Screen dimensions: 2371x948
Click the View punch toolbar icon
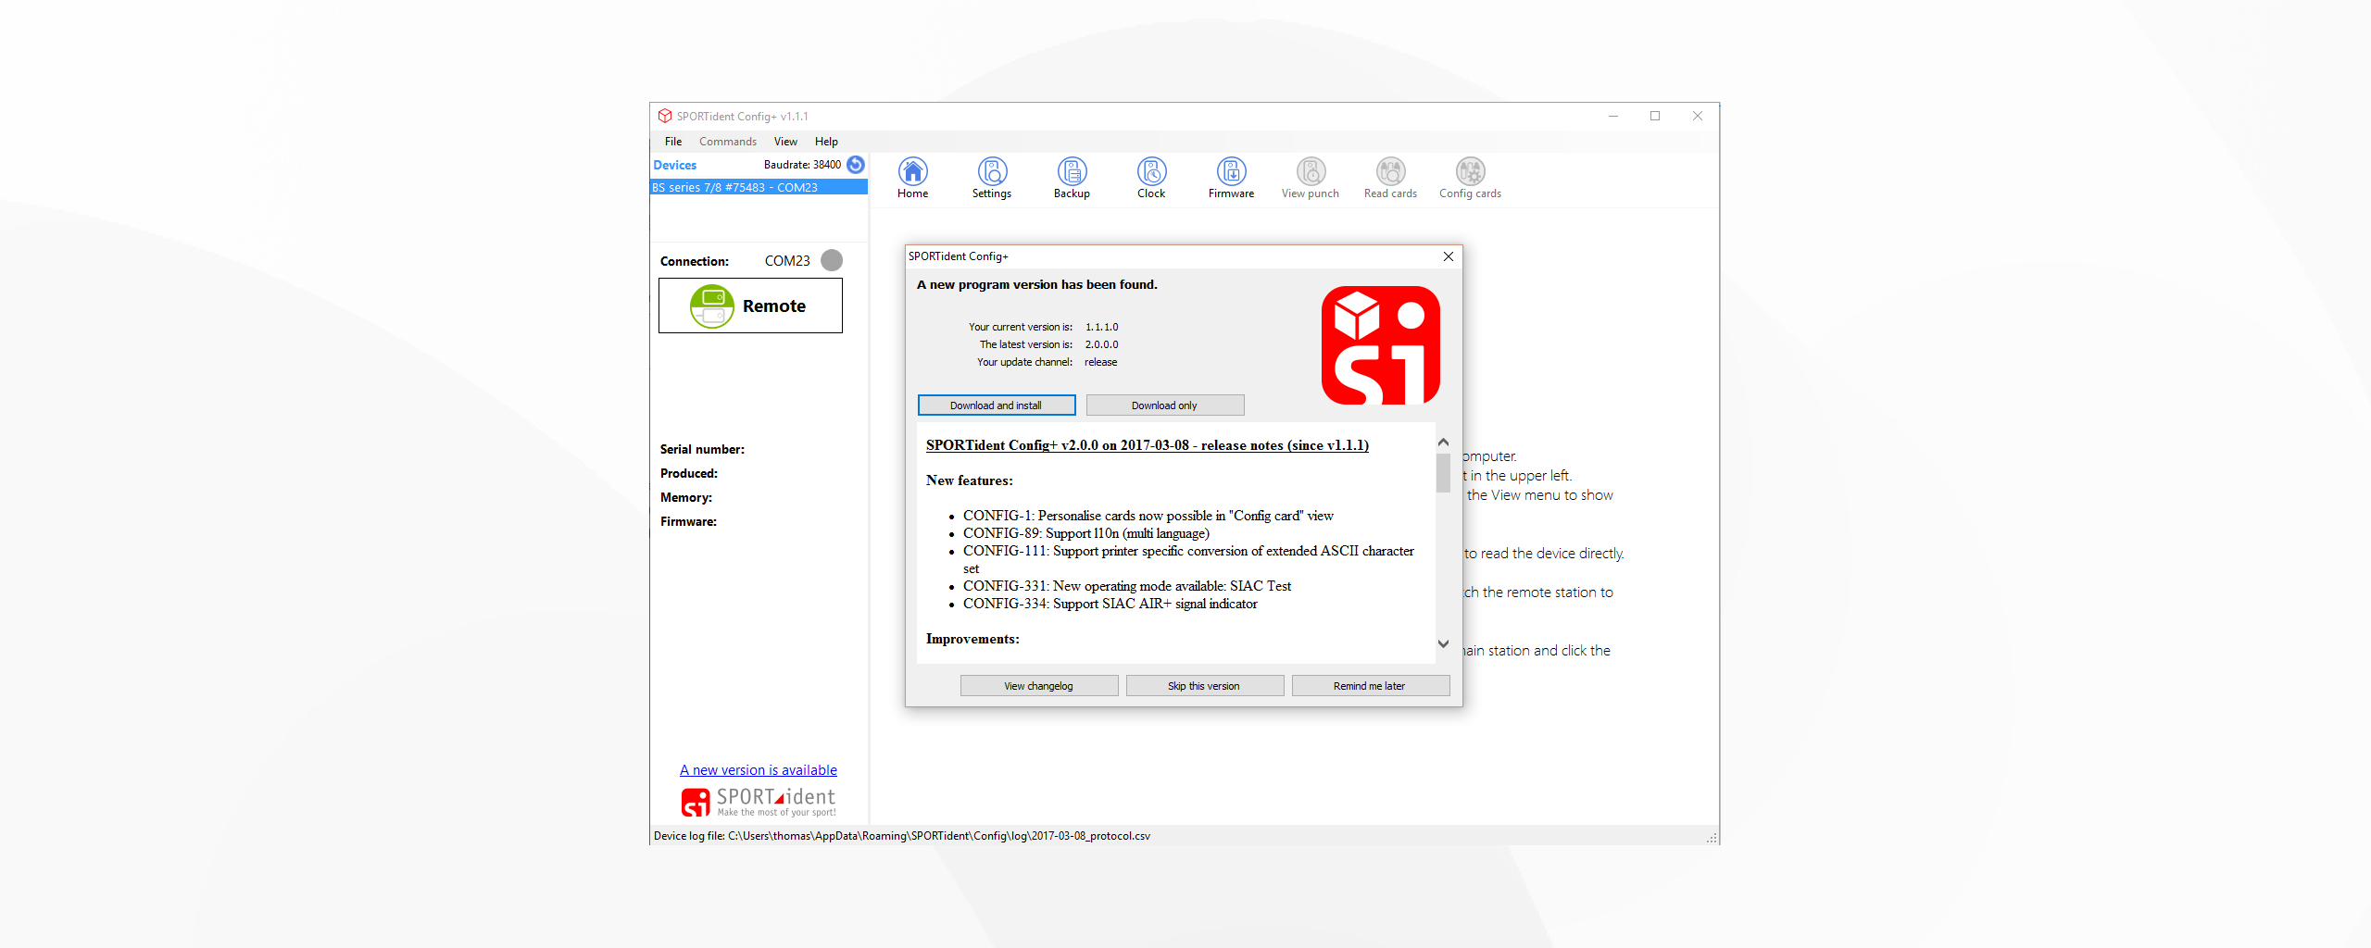pyautogui.click(x=1311, y=178)
